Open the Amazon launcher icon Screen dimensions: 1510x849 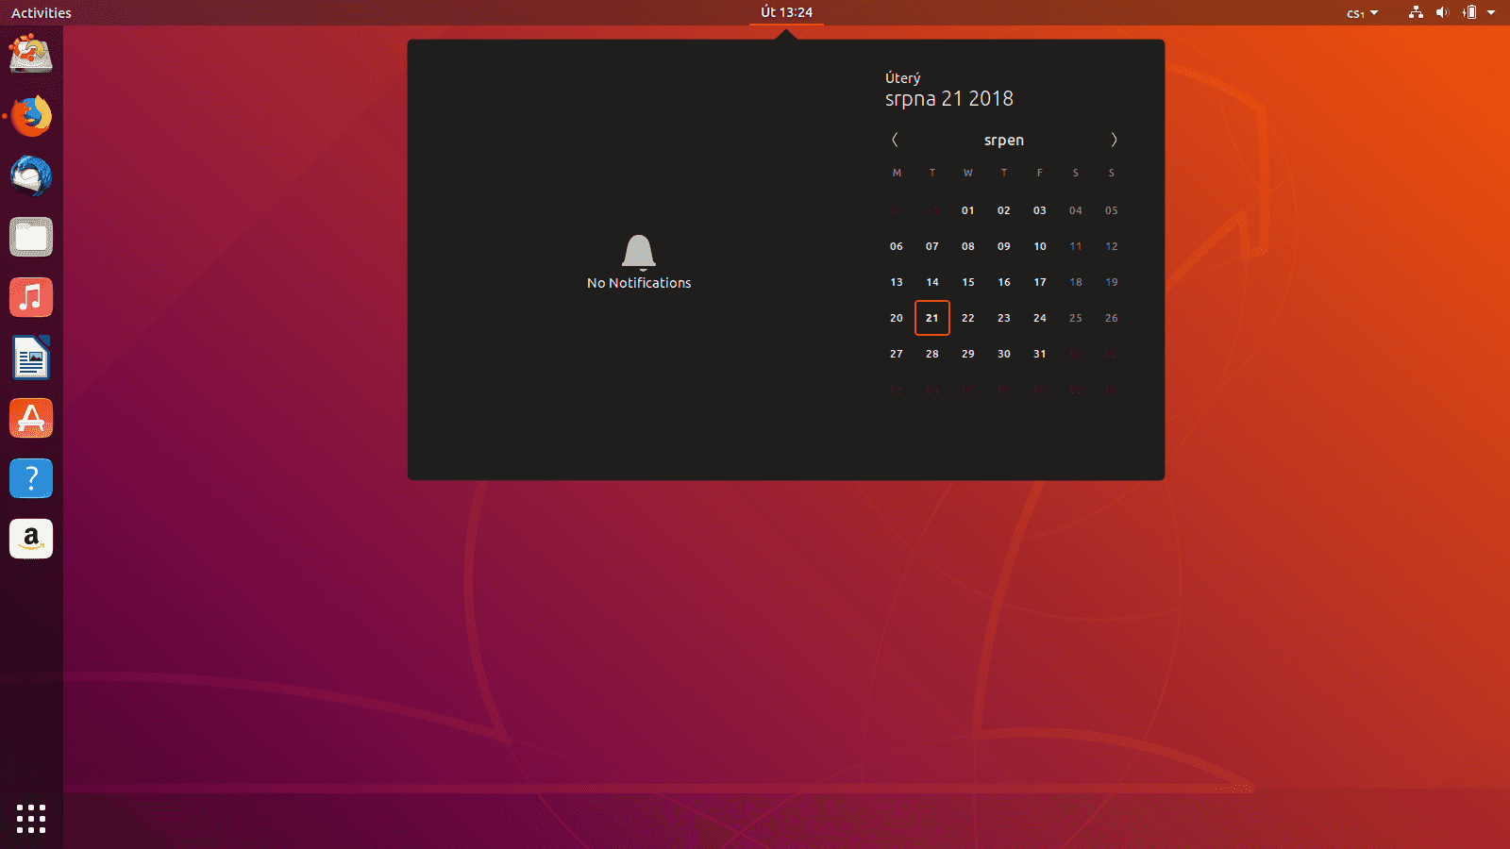tap(31, 539)
